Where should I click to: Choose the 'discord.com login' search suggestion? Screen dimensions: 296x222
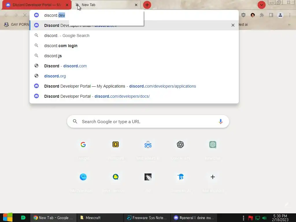pos(134,46)
